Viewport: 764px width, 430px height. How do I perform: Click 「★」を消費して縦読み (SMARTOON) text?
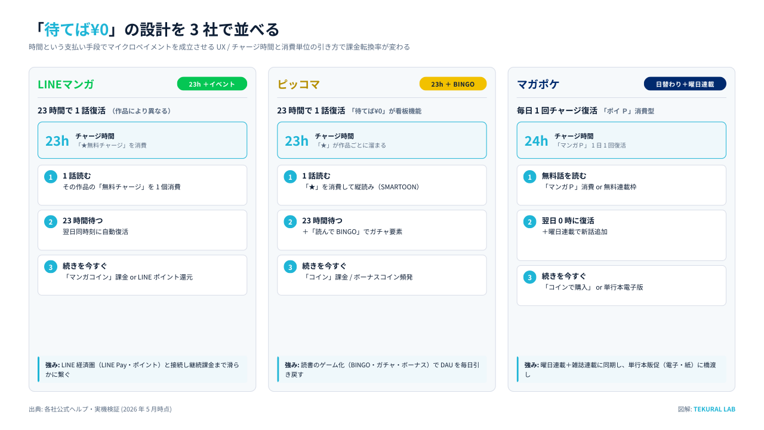[x=361, y=187]
